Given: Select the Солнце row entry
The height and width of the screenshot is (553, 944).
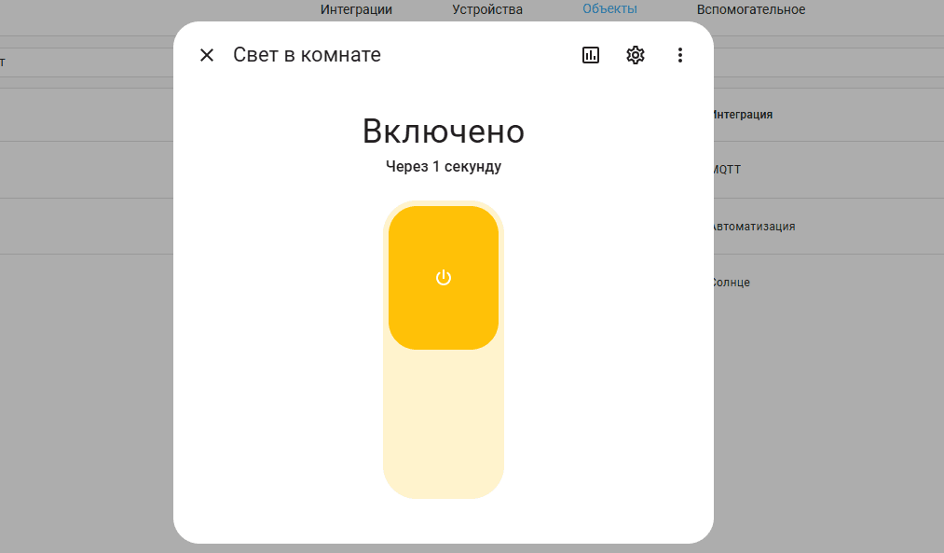Looking at the screenshot, I should pos(732,283).
